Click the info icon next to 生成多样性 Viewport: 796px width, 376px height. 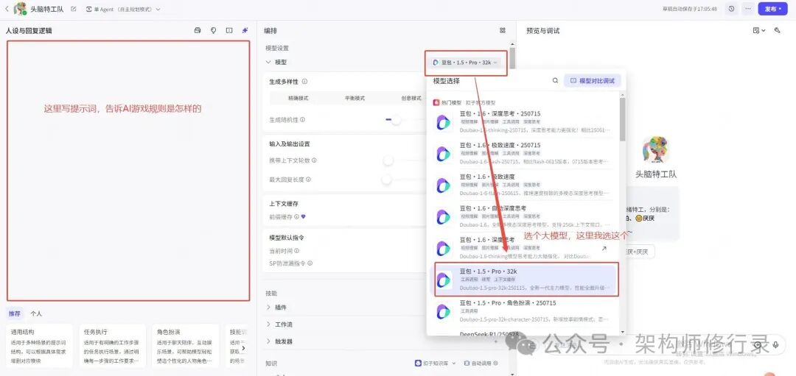click(x=304, y=81)
